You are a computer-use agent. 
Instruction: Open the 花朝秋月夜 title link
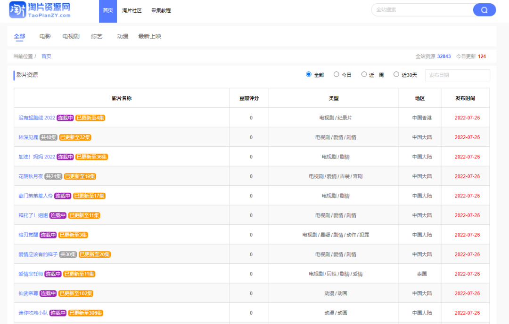(31, 176)
